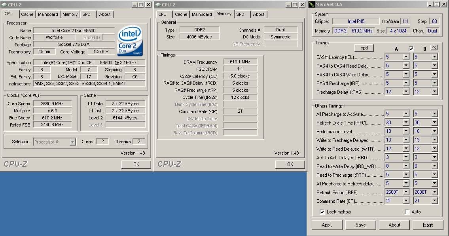Open About tab in Memory CPU-Z window
Viewport: 449px width, 236px height.
[x=259, y=14]
